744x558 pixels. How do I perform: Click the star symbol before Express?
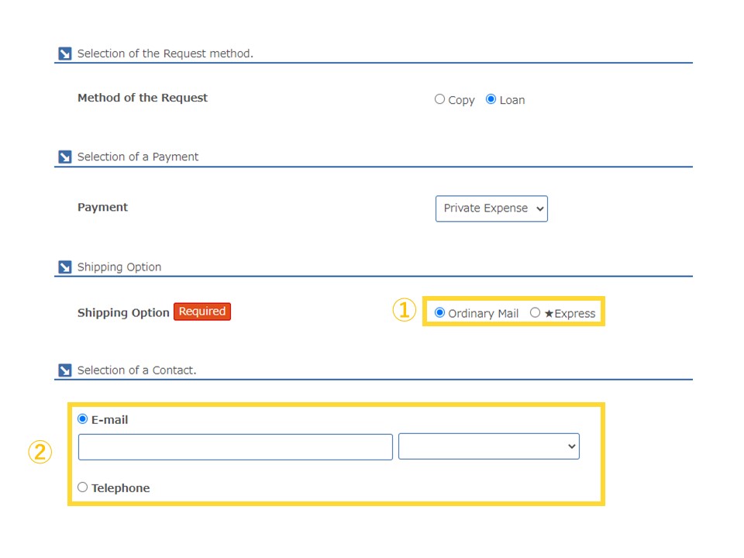549,314
